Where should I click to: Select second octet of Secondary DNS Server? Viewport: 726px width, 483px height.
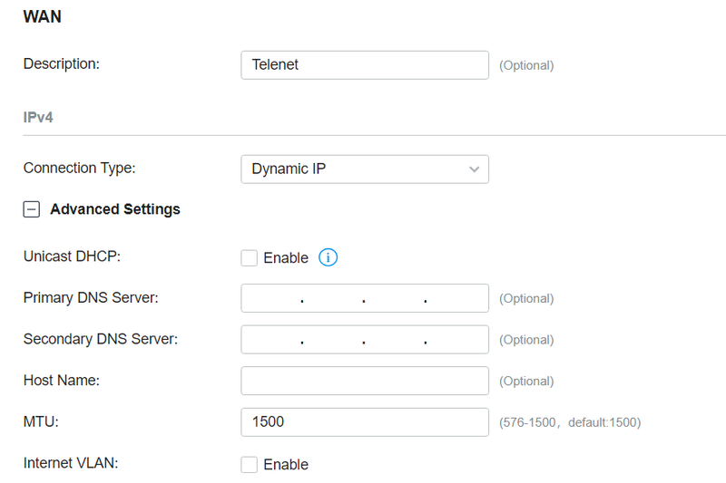tap(332, 340)
